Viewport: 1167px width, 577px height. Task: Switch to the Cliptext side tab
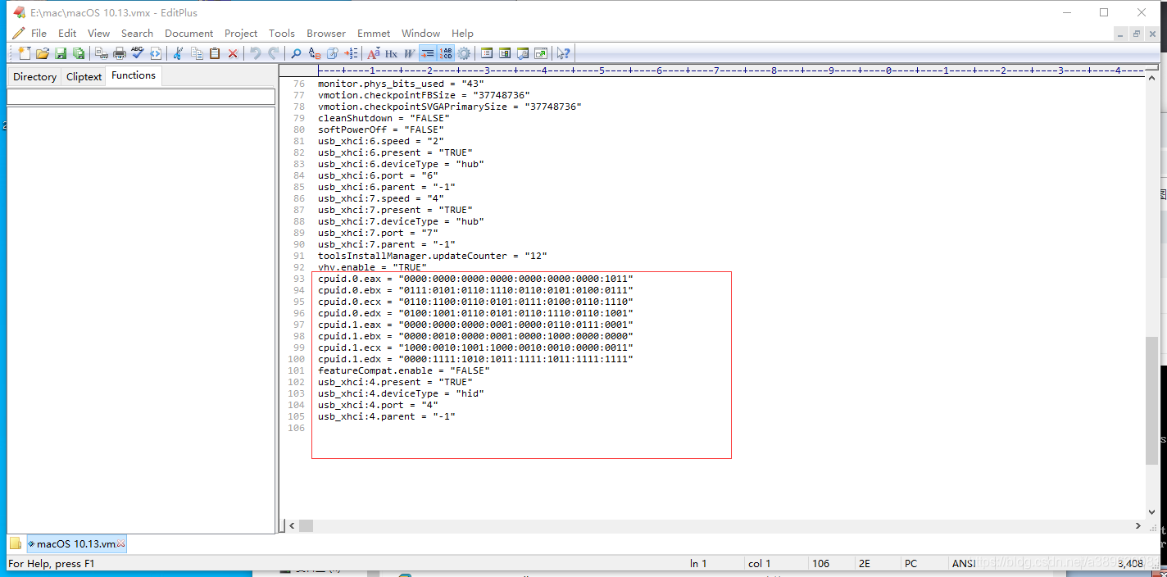pyautogui.click(x=84, y=77)
